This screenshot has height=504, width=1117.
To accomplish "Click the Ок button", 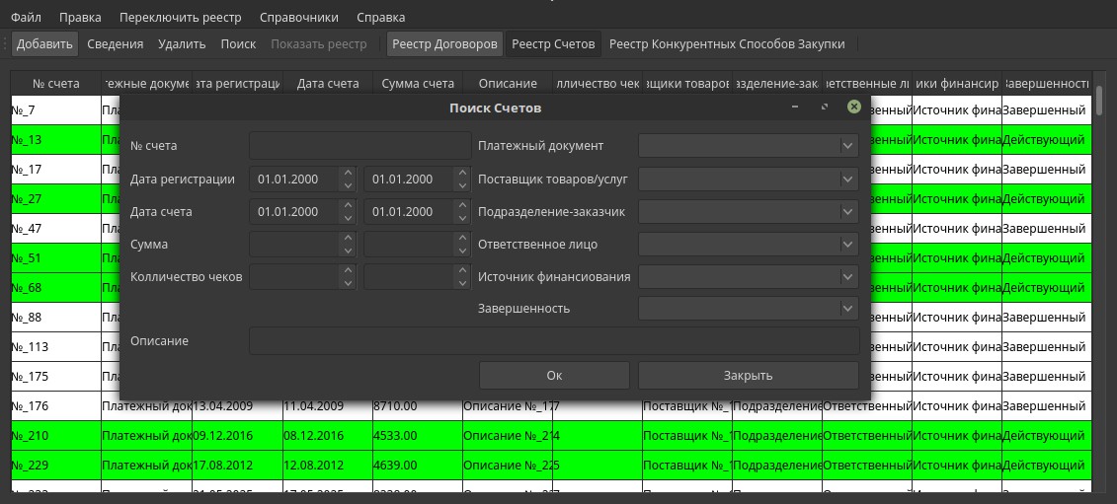I will click(554, 375).
